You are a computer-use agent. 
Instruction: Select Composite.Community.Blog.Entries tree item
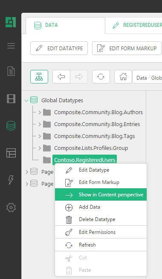tap(97, 124)
